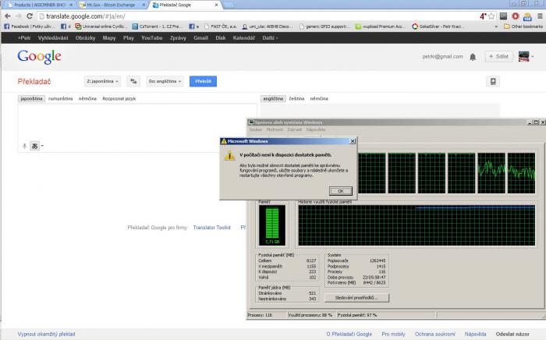The height and width of the screenshot is (340, 546).
Task: Open the Ochrana soukromí footer link
Action: (435, 334)
